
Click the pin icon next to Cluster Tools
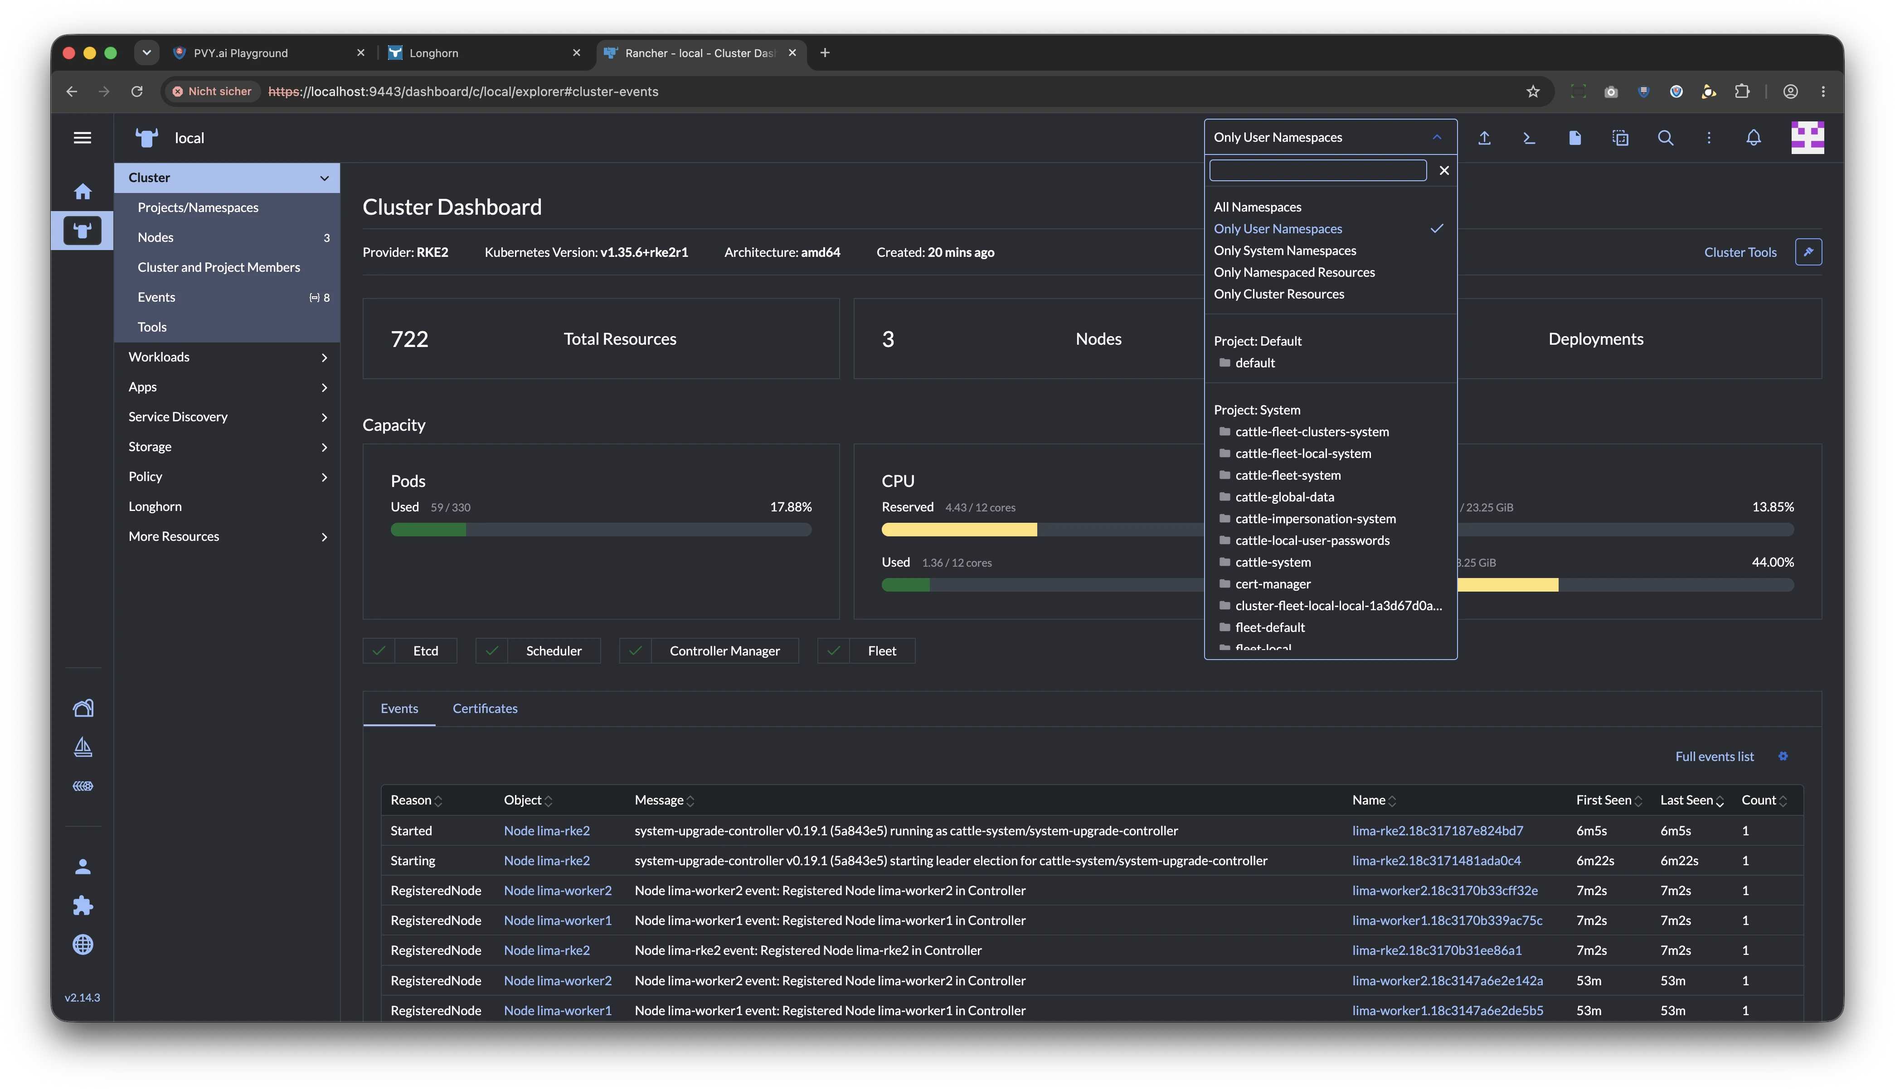pos(1808,252)
